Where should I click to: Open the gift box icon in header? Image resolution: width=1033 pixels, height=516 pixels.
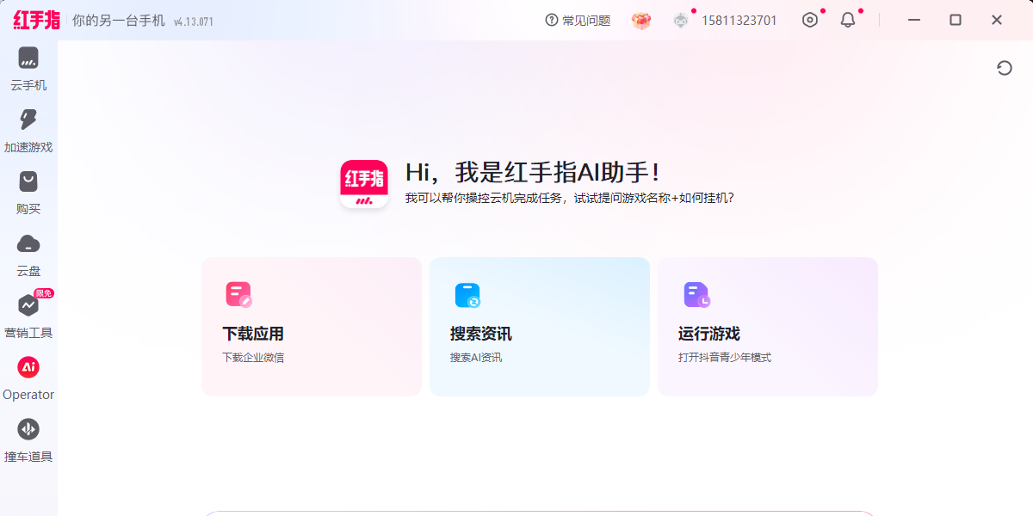(x=641, y=21)
